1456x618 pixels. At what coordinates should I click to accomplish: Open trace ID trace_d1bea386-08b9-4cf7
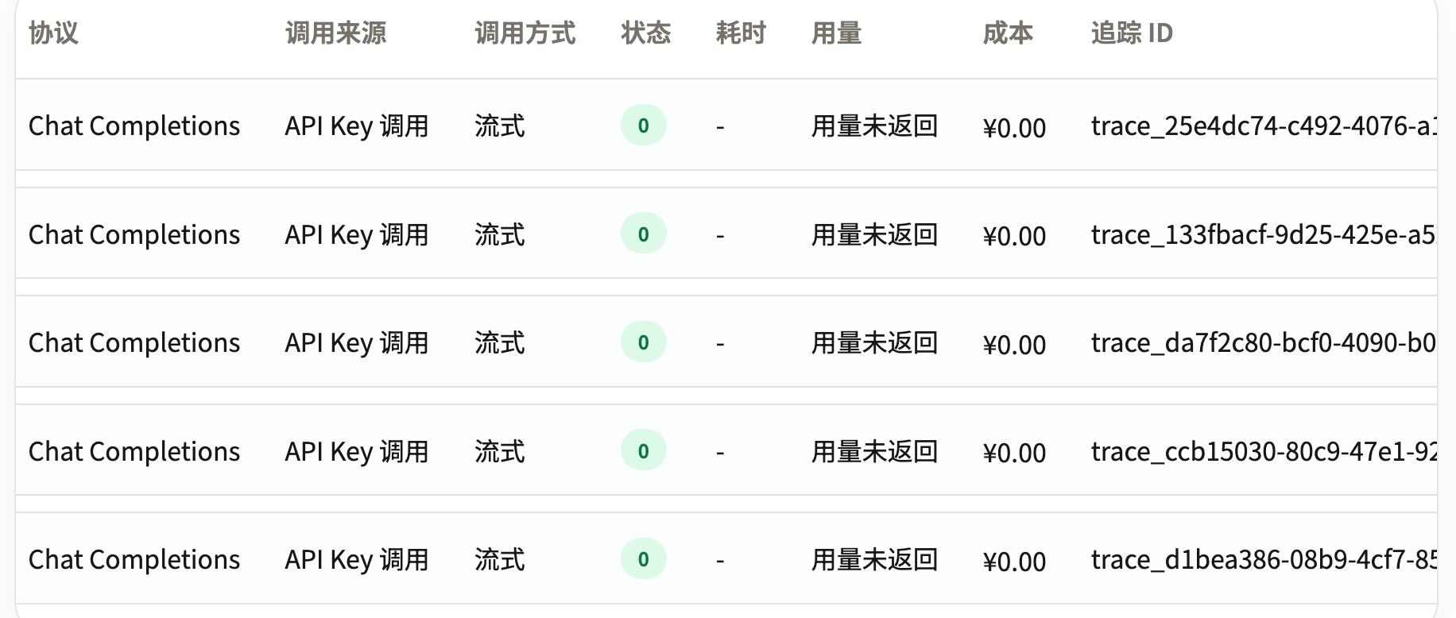1264,560
